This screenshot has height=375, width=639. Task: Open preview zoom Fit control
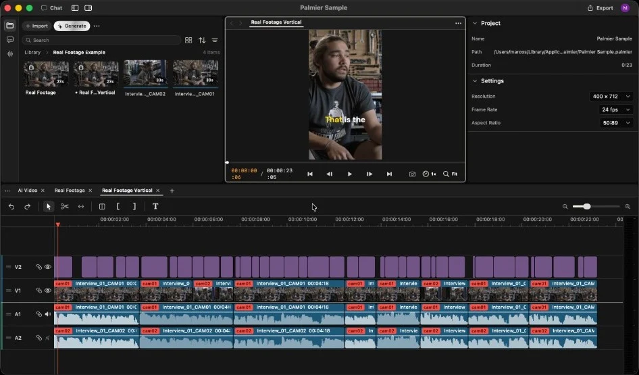tap(451, 174)
